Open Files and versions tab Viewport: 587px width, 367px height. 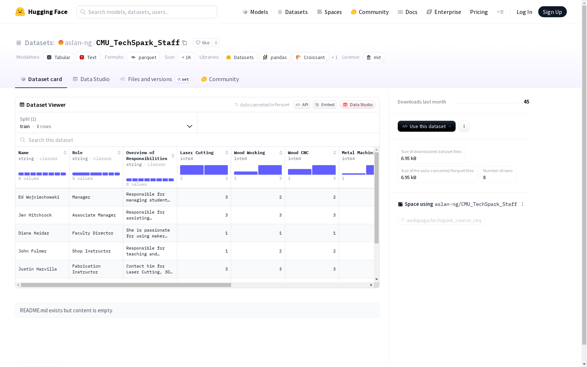155,79
